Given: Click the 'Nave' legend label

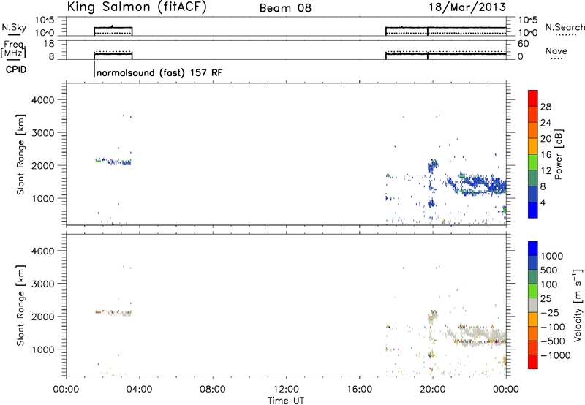Looking at the screenshot, I should tap(556, 50).
